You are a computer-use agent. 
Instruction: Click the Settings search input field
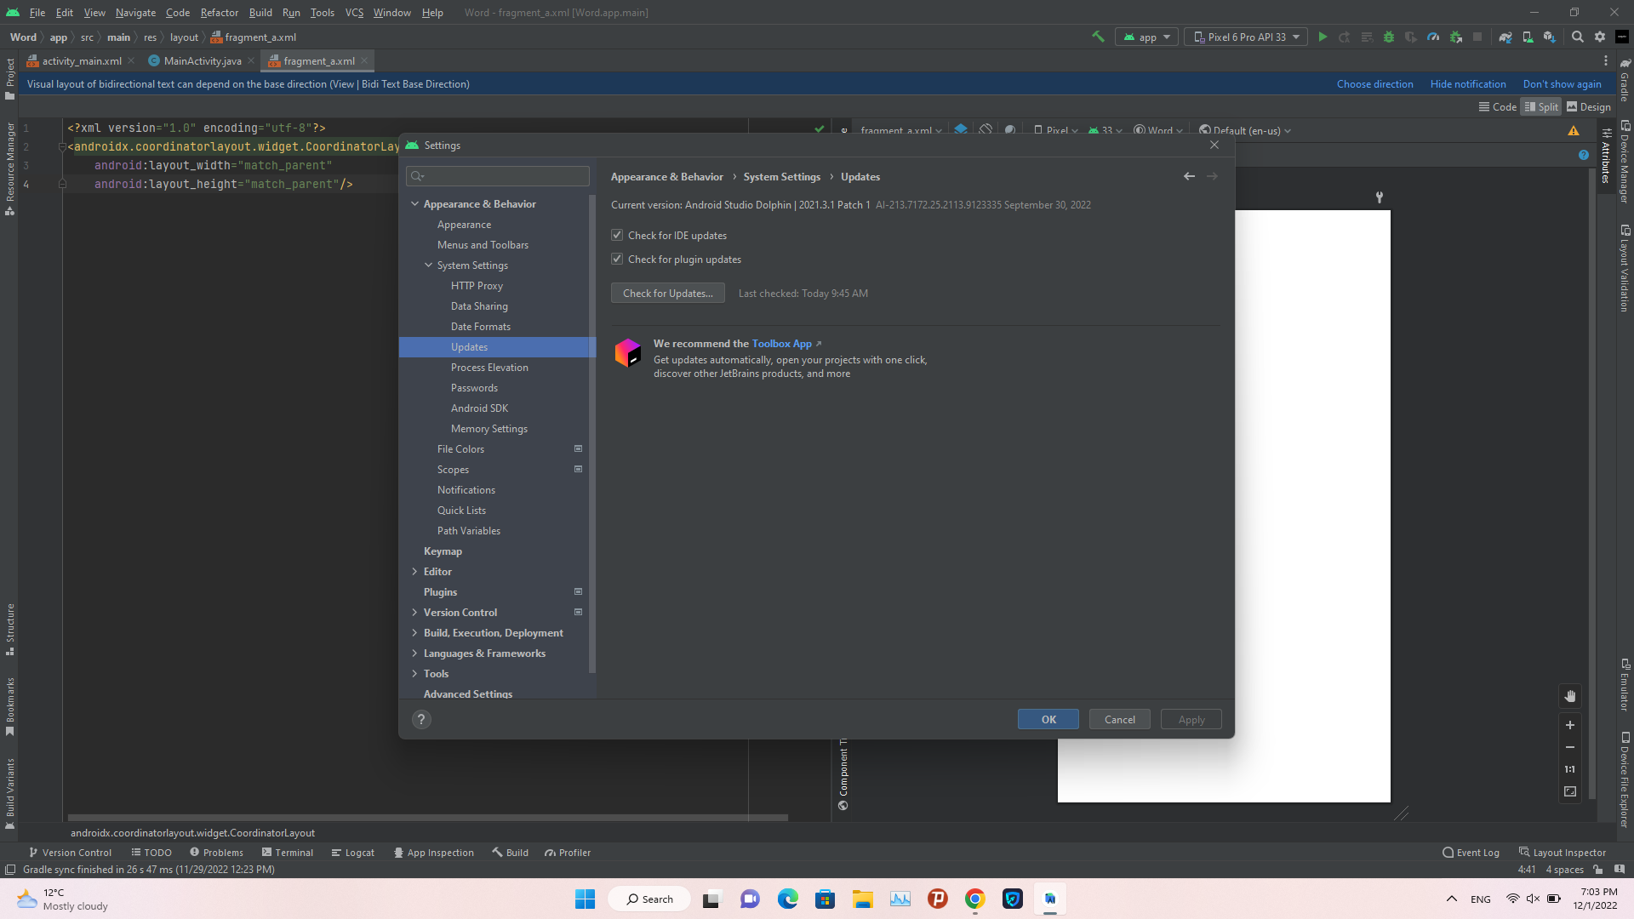[498, 176]
